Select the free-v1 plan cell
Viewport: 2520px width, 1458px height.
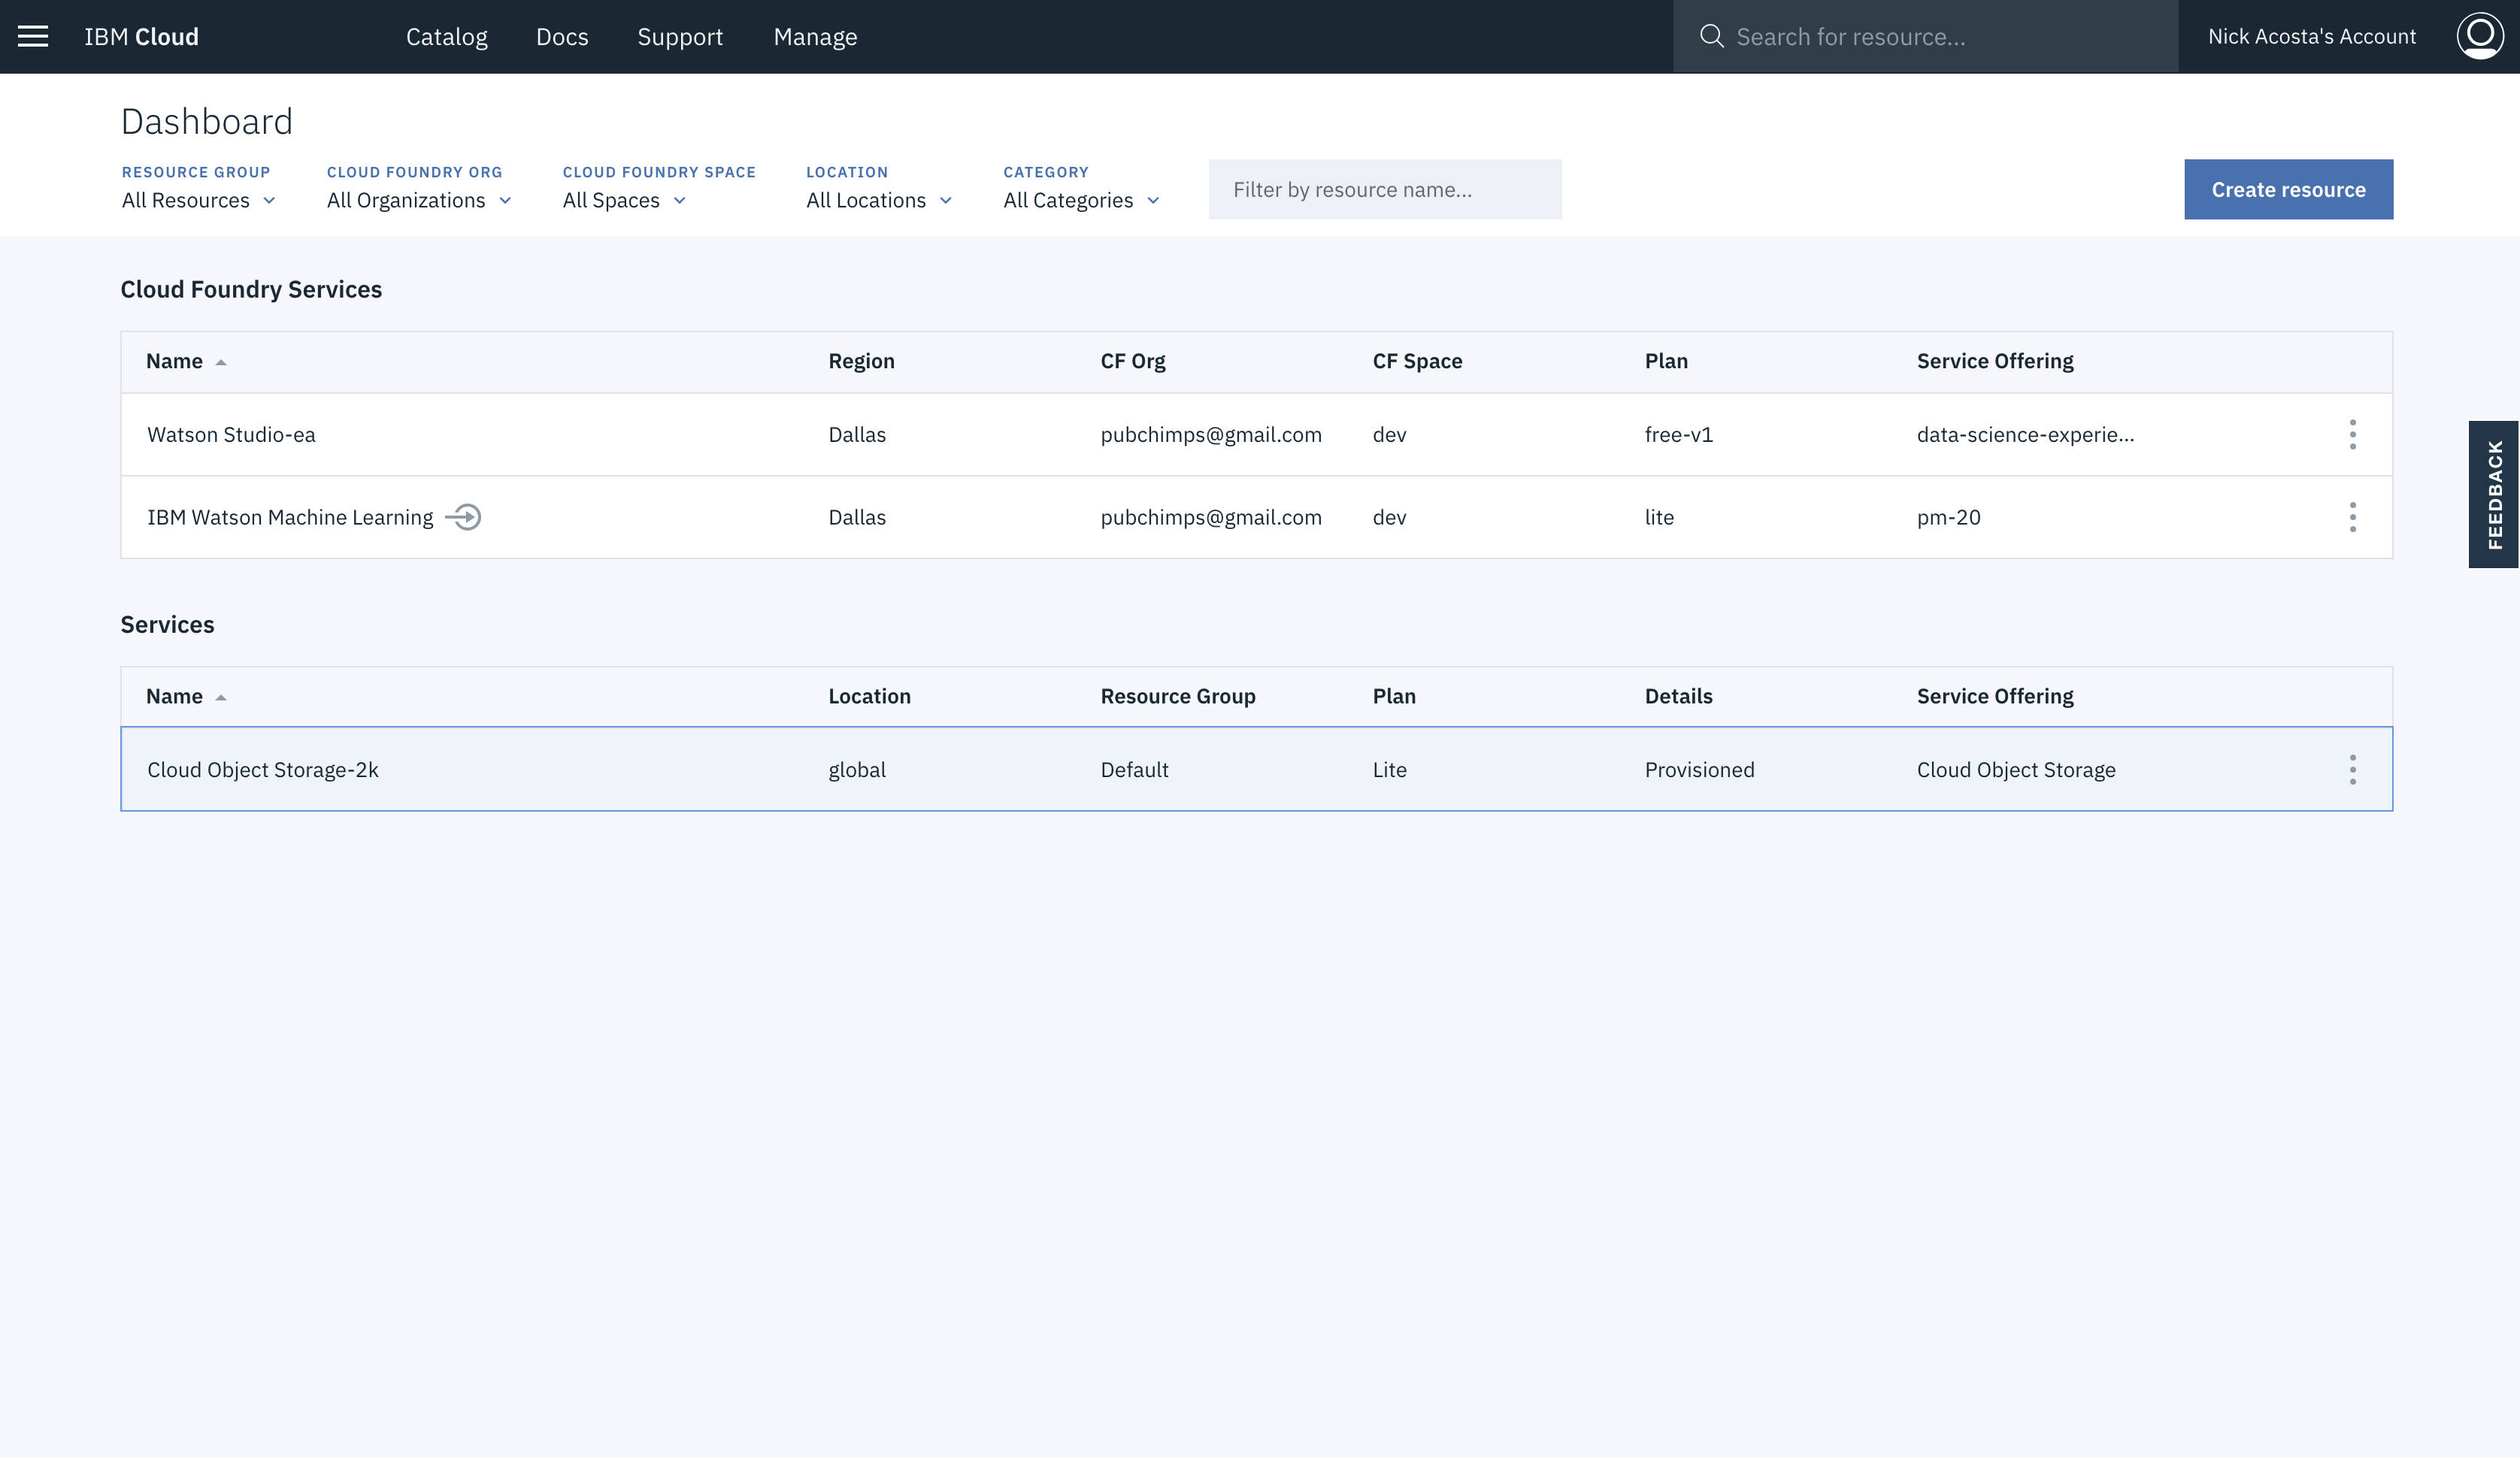(1678, 435)
